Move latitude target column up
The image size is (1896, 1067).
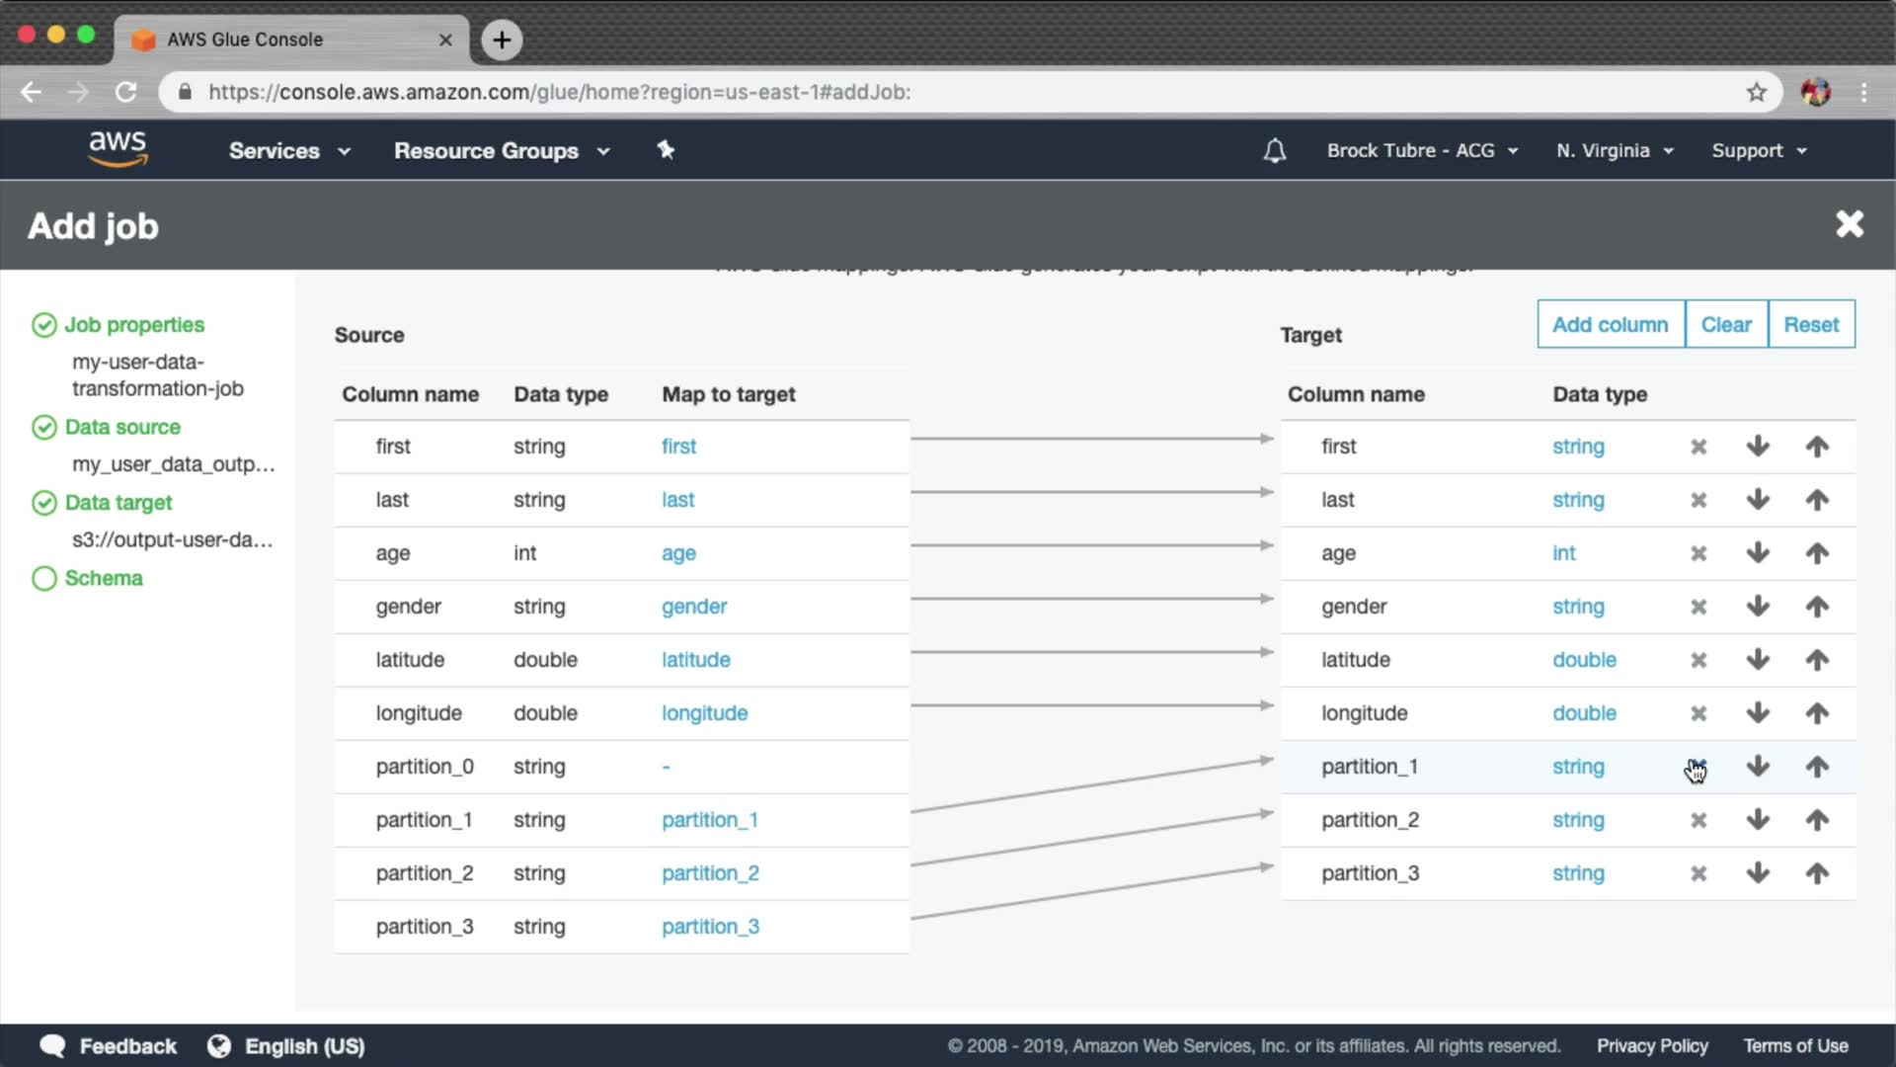[1816, 660]
